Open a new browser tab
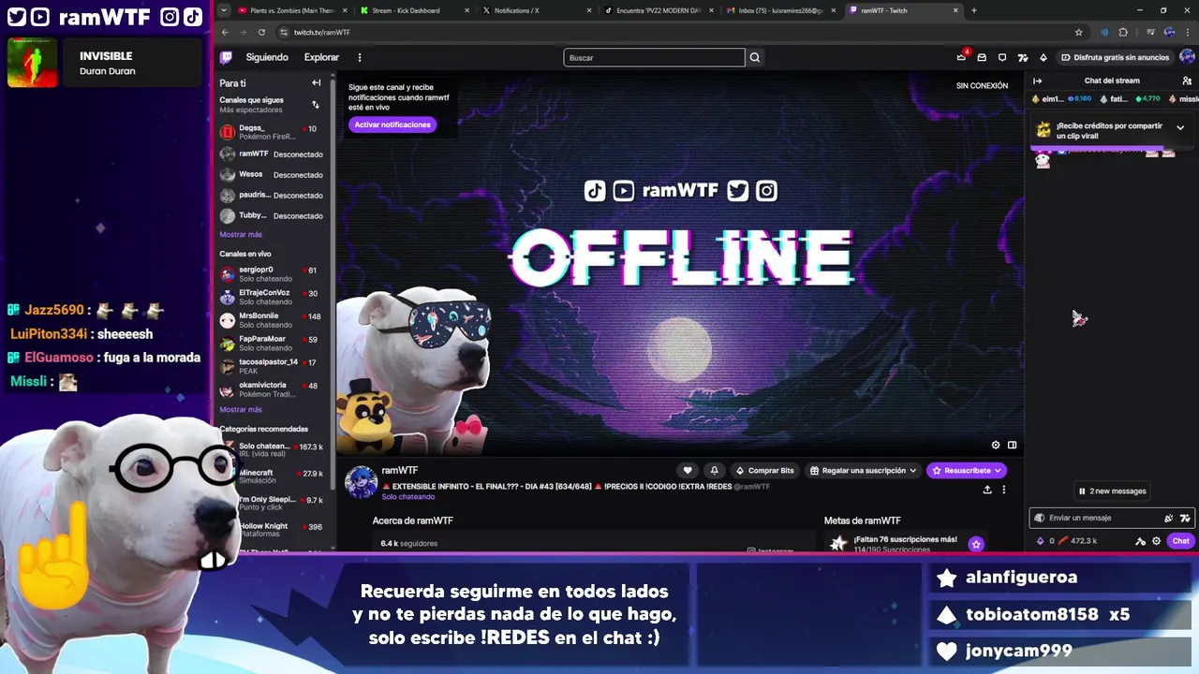 pyautogui.click(x=973, y=10)
